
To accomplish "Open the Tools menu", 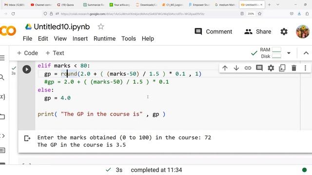I will (x=129, y=38).
